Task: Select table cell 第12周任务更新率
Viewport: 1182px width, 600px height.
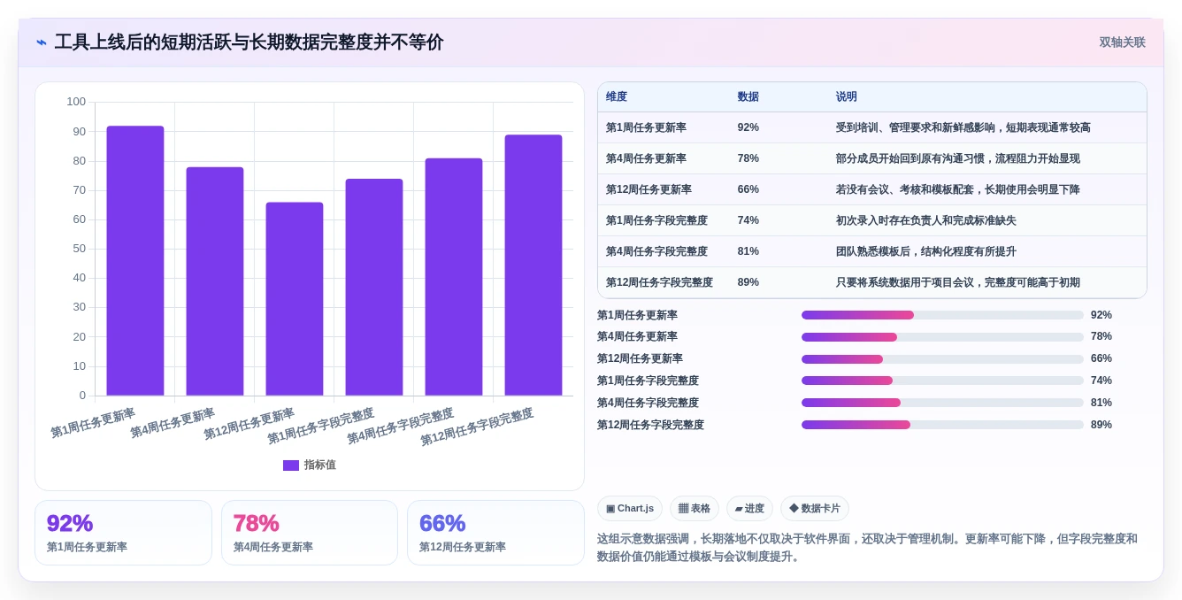Action: pos(649,189)
